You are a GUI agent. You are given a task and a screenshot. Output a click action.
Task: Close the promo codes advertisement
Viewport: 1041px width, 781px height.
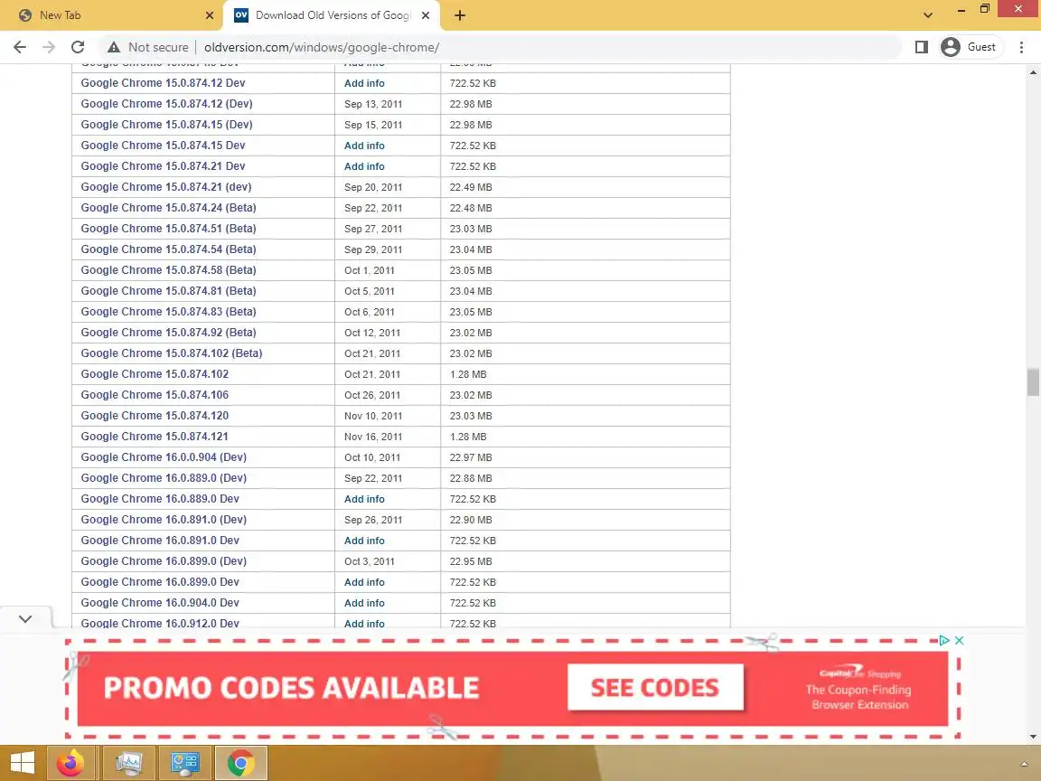959,640
